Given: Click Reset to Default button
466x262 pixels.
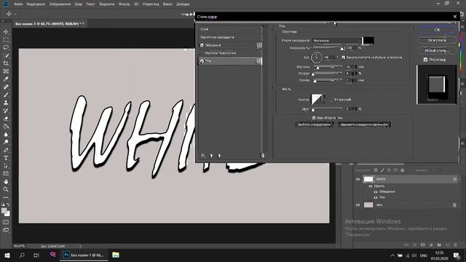Looking at the screenshot, I should click(x=364, y=124).
